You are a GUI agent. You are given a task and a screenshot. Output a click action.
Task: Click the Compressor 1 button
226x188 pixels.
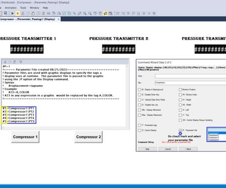25,137
